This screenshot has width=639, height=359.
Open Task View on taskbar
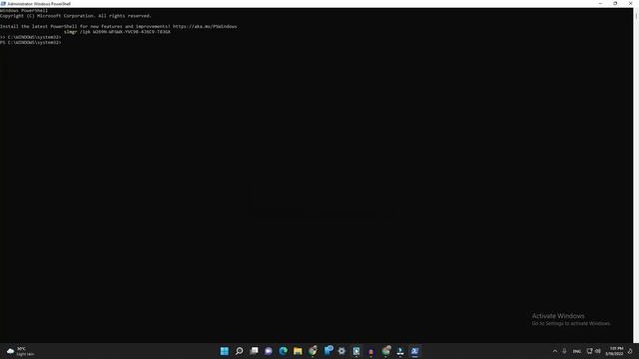(x=254, y=351)
